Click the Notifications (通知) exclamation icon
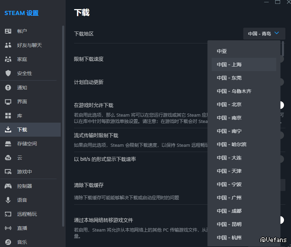 pos(8,88)
